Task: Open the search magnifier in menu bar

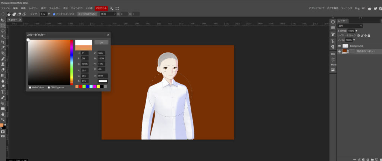Action: coord(111,8)
